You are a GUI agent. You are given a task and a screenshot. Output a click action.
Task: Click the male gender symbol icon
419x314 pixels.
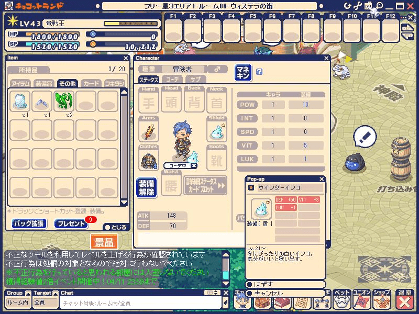pyautogui.click(x=217, y=69)
